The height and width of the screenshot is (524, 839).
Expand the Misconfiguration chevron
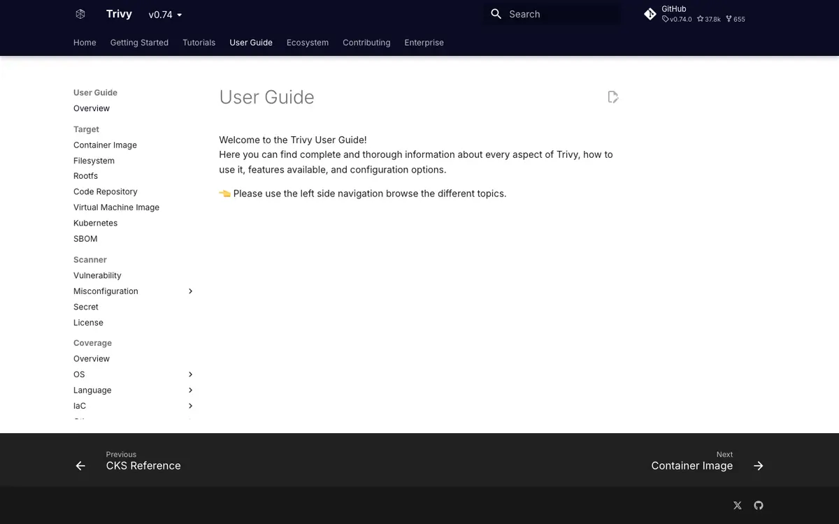190,291
